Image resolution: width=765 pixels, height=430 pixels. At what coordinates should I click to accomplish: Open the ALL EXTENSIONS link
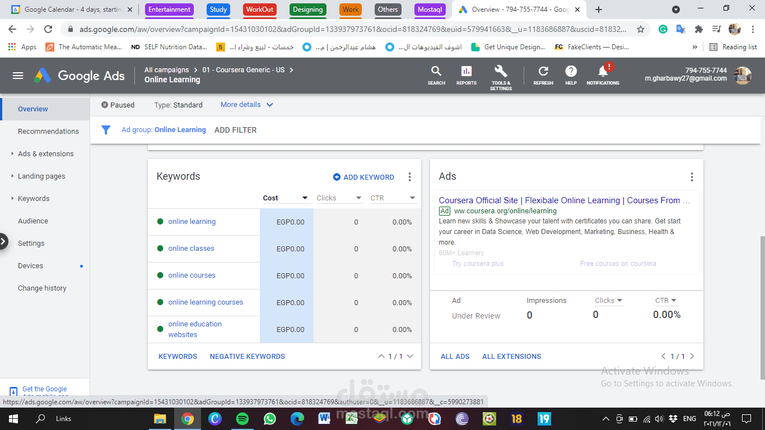[x=512, y=356]
